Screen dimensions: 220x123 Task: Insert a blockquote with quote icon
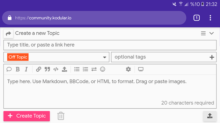coord(47,69)
